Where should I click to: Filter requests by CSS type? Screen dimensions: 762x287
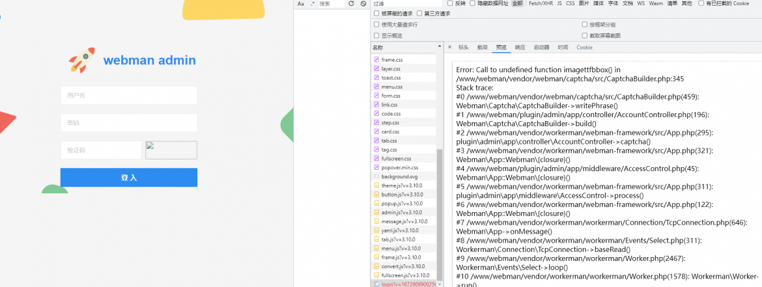[570, 3]
